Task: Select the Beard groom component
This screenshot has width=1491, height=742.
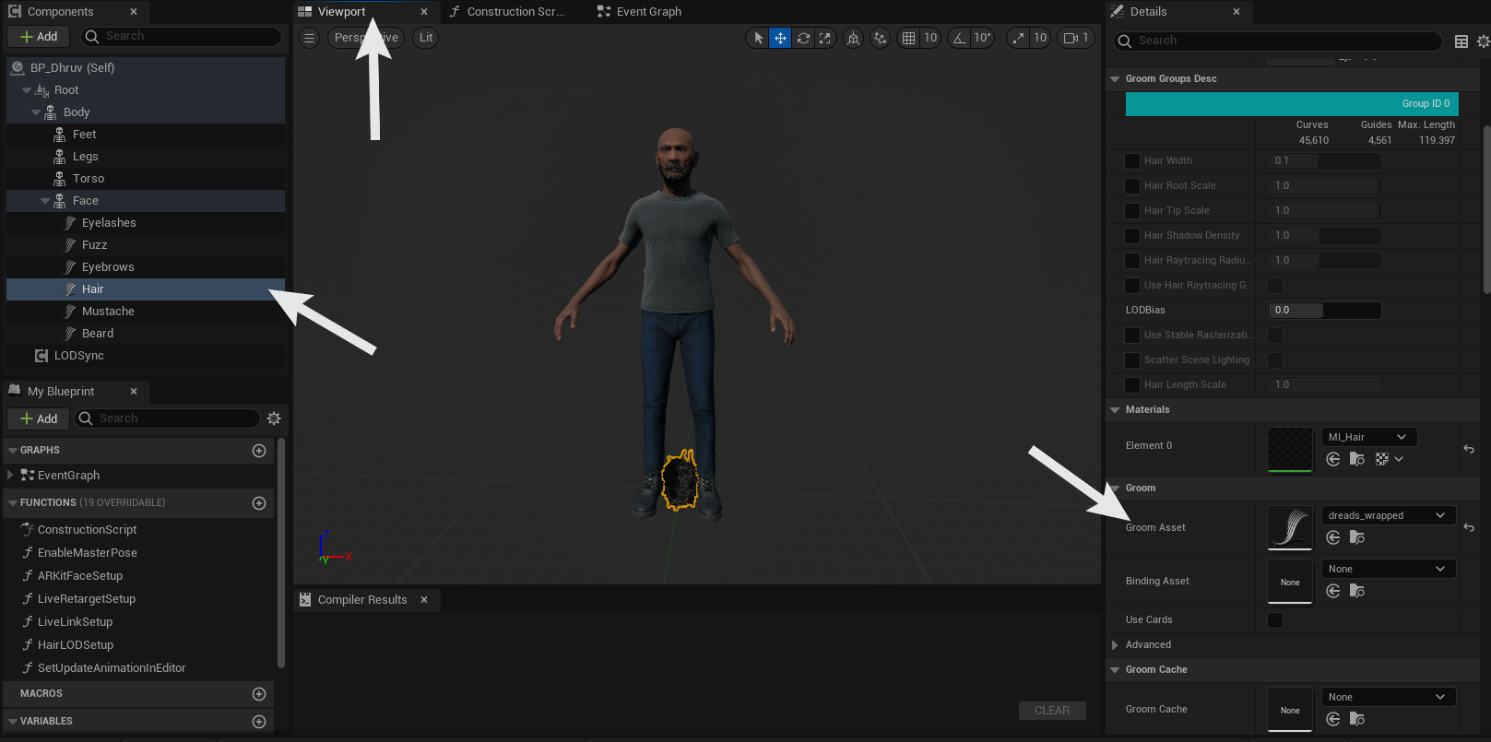Action: coord(98,334)
